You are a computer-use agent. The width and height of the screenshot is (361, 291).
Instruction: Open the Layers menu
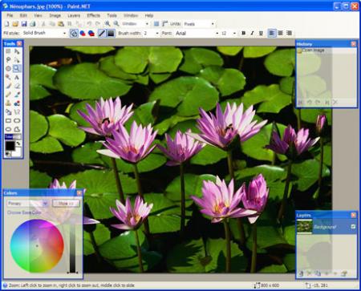tap(74, 15)
